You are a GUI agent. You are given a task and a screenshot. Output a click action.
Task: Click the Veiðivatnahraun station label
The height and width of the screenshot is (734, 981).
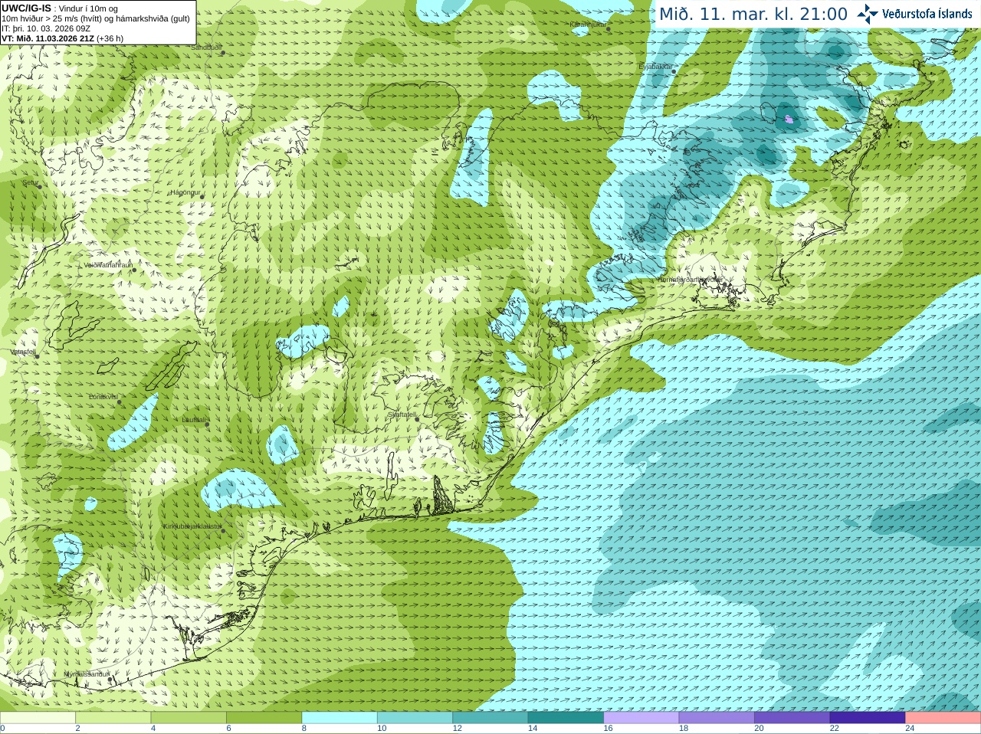(x=108, y=265)
